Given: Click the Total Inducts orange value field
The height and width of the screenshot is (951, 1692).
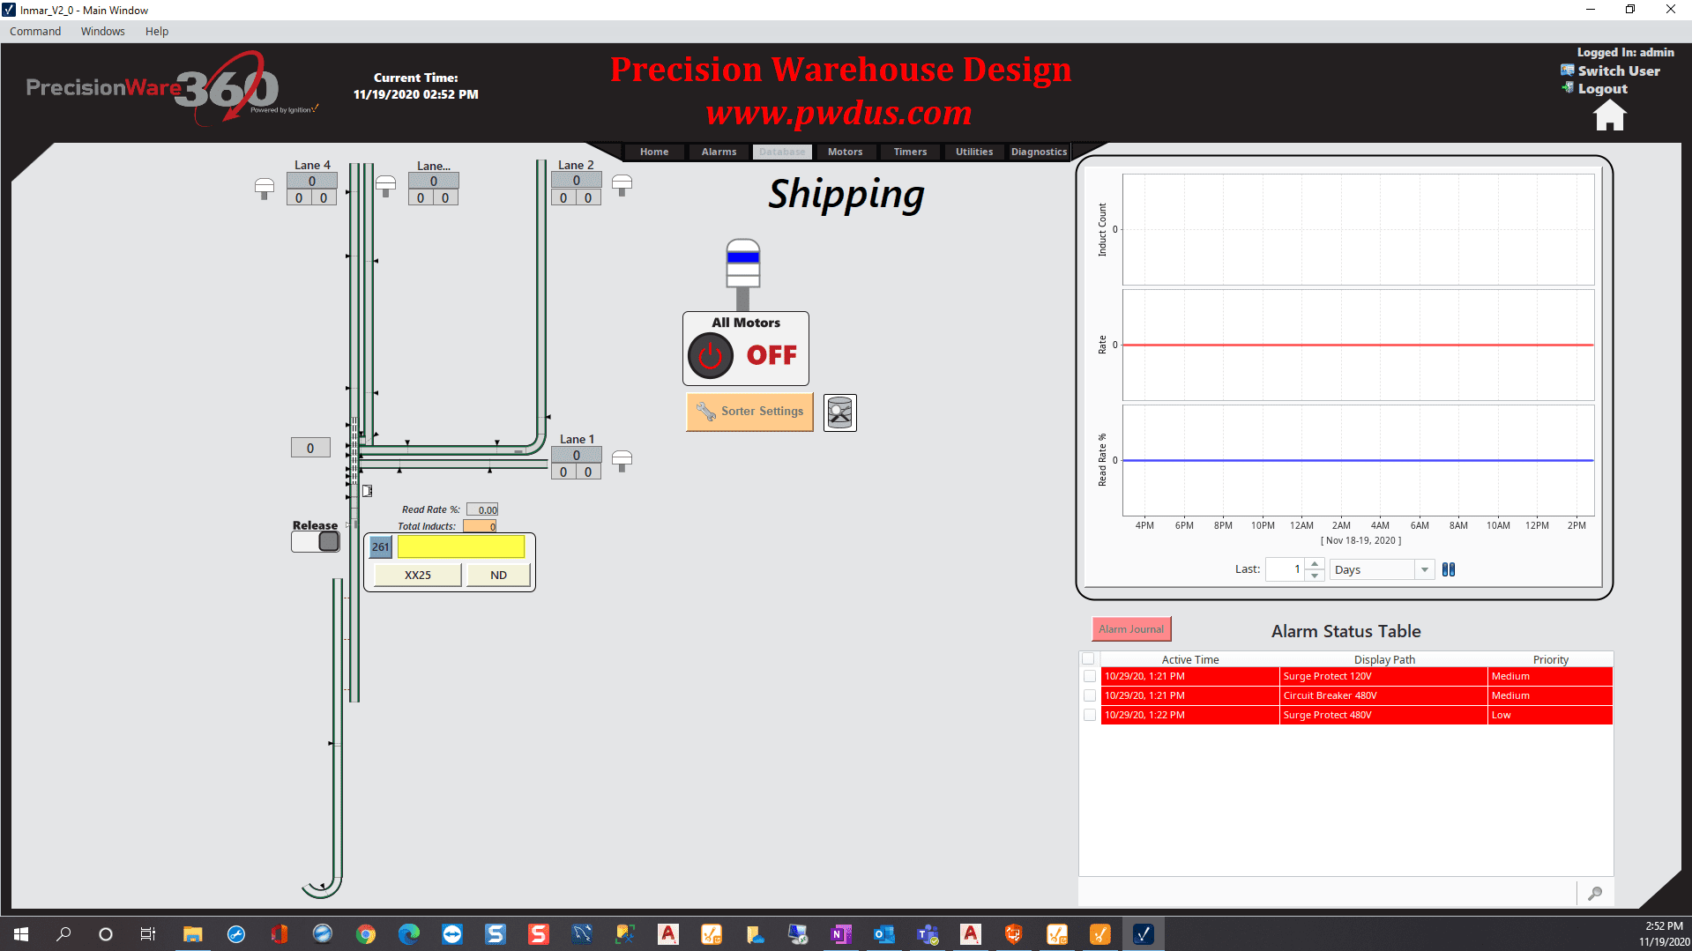Looking at the screenshot, I should tap(481, 526).
